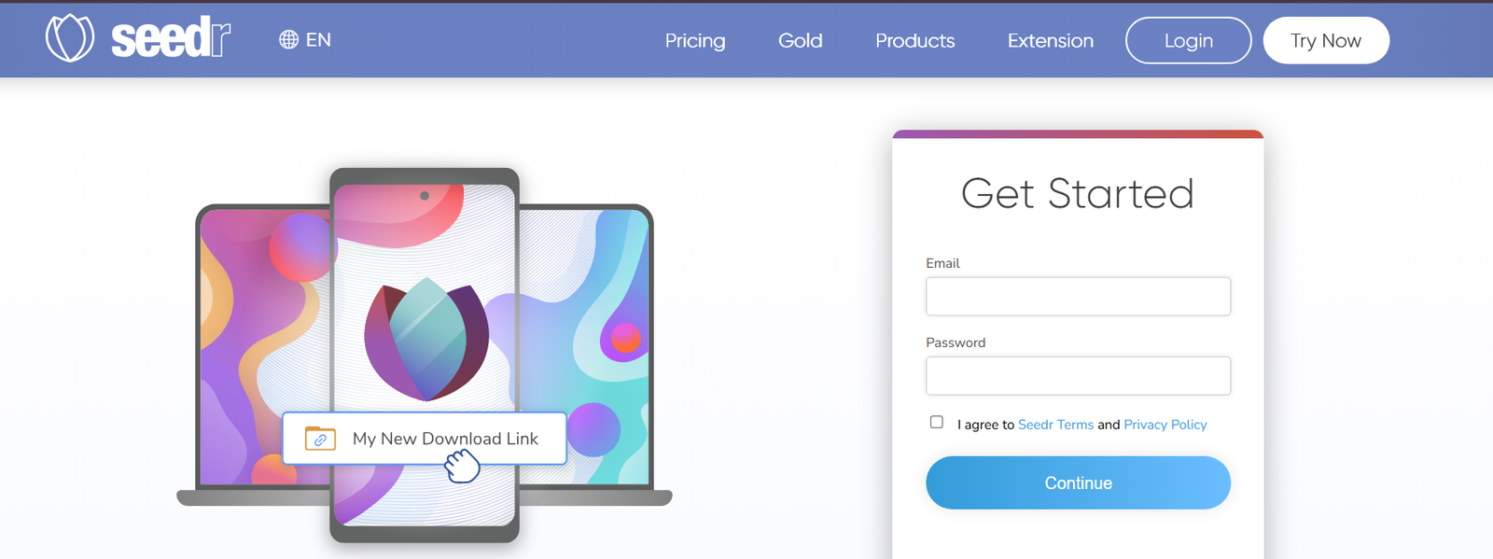
Task: Check the agree to terms checkbox
Action: point(937,423)
